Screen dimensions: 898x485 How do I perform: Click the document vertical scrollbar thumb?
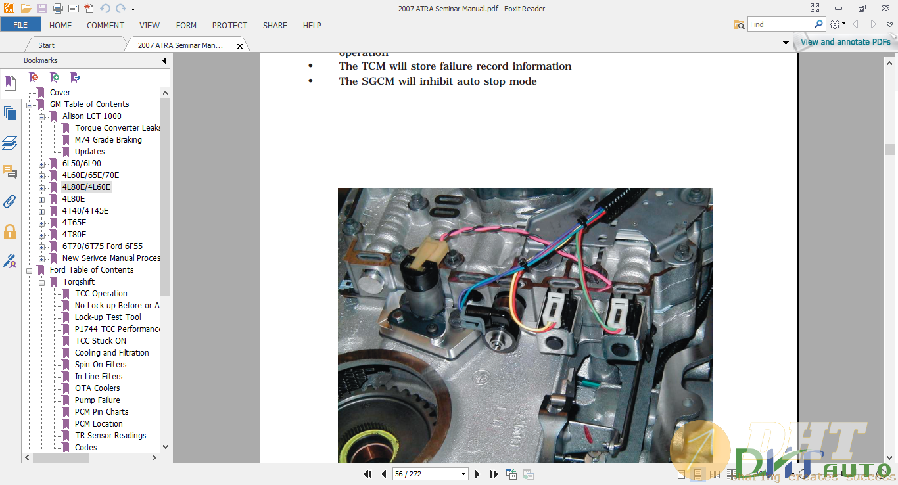click(890, 149)
